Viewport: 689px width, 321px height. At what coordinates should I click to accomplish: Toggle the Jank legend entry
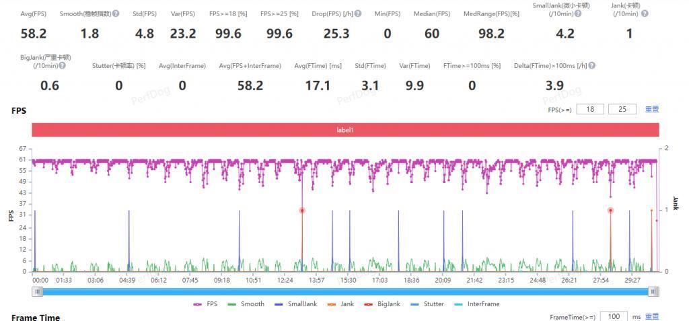pos(340,304)
